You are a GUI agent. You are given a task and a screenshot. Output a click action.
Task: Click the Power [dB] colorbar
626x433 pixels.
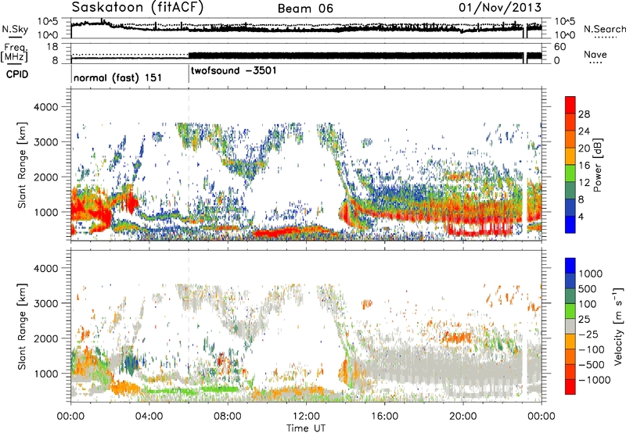click(x=570, y=165)
